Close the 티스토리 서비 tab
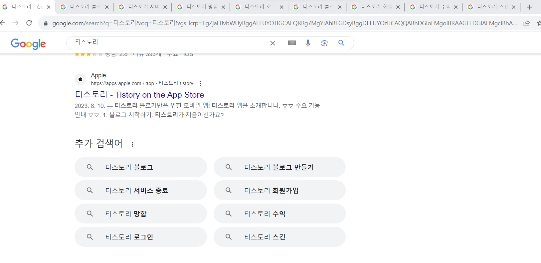 [165, 7]
